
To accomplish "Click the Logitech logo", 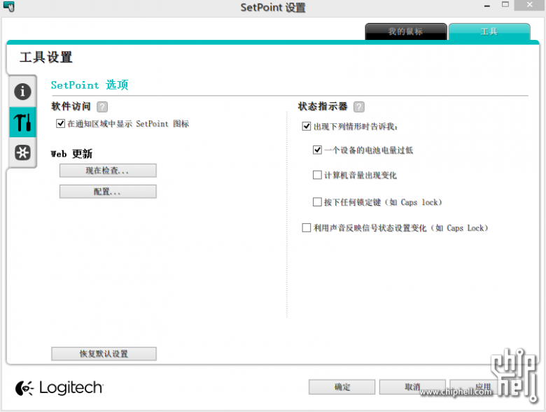I will pyautogui.click(x=59, y=388).
